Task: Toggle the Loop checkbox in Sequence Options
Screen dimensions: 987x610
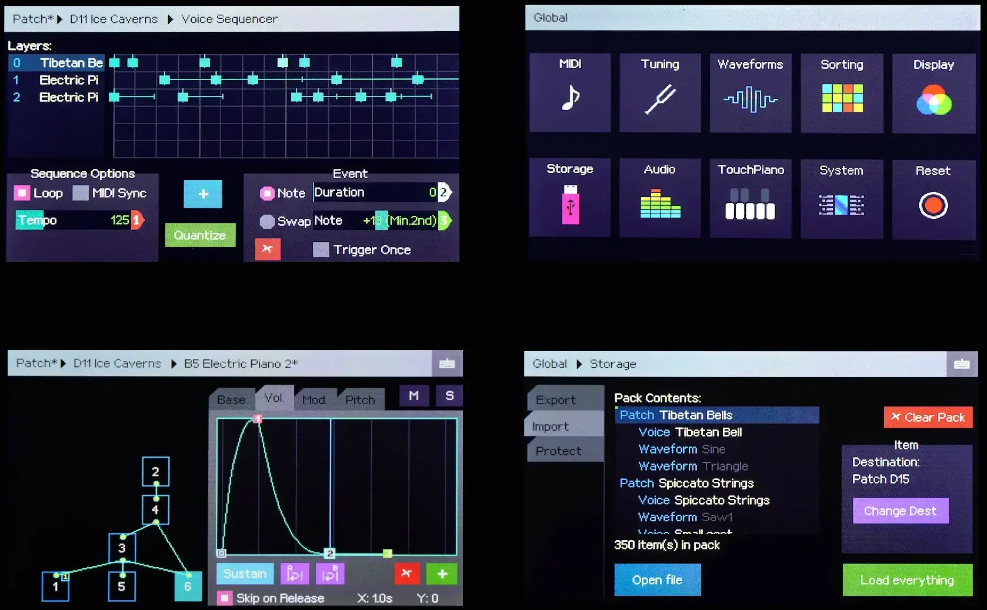Action: coord(22,193)
